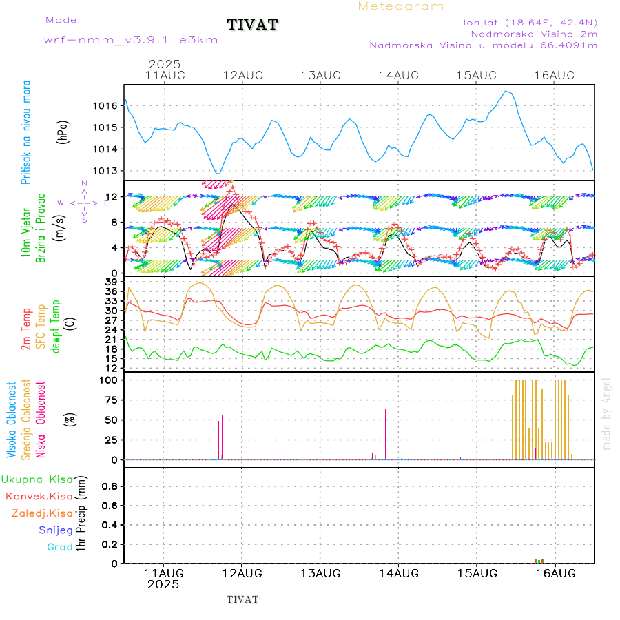
Task: Click the bold TIVAT title at top
Action: tap(253, 25)
